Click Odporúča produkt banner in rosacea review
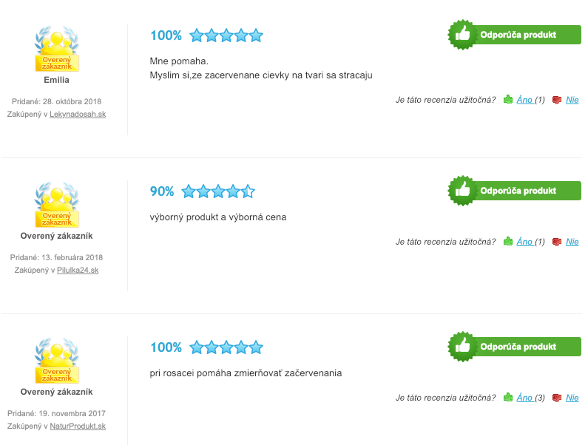This screenshot has height=445, width=588. [515, 347]
